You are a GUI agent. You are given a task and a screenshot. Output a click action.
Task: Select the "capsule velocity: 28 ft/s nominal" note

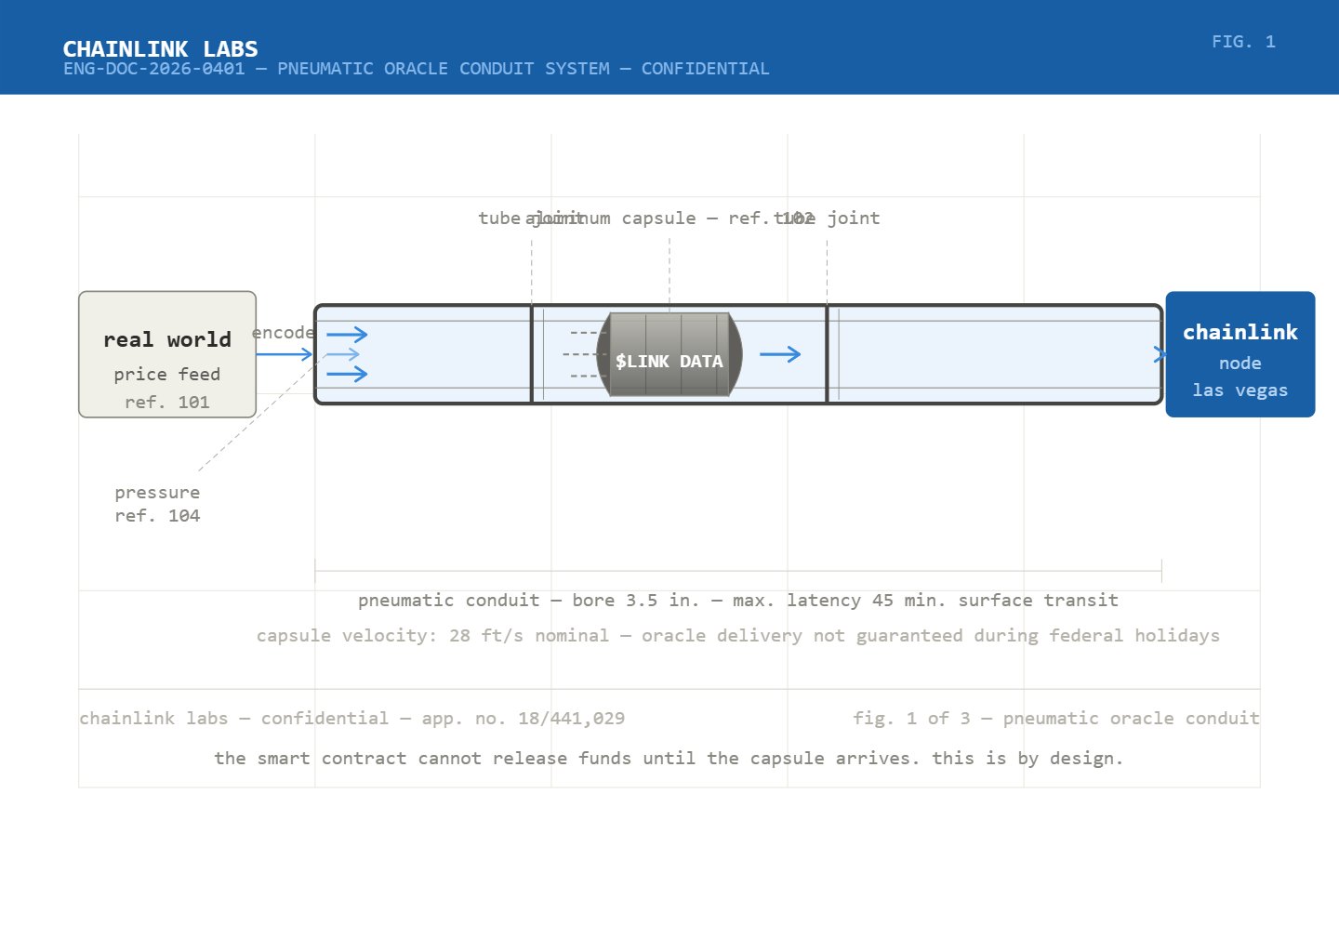pos(738,635)
